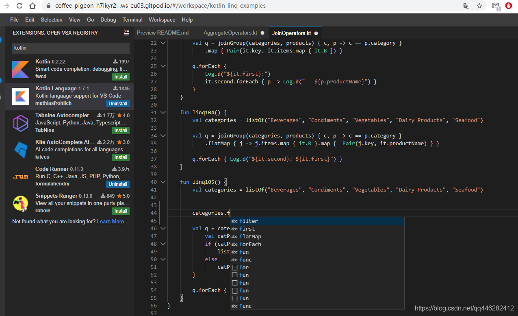
Task: Uninstall the Kotlin Language extension
Action: tap(118, 104)
